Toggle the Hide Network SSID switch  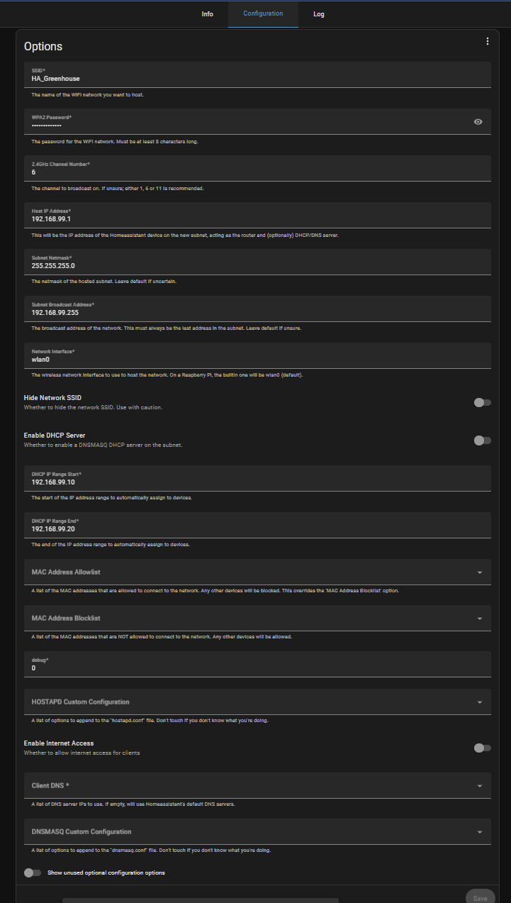[x=482, y=403]
